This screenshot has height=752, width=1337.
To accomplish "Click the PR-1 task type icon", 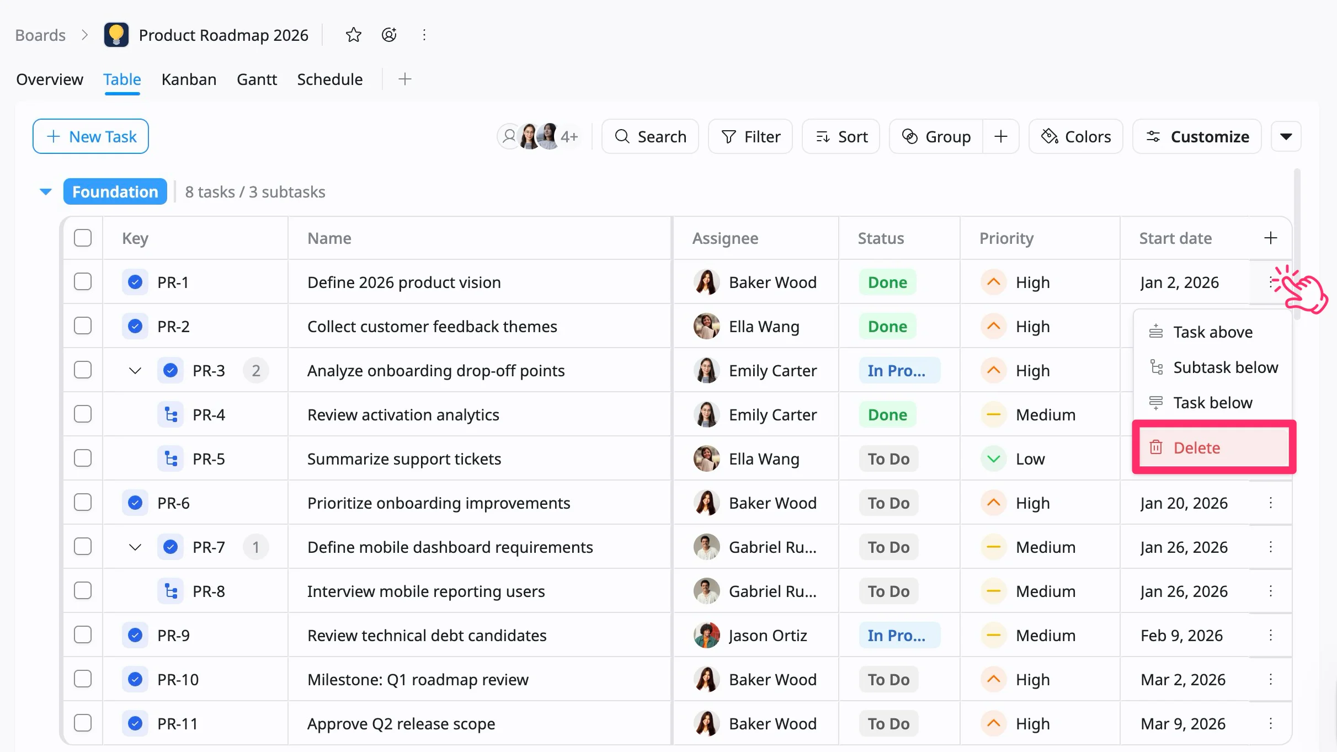I will [x=135, y=282].
